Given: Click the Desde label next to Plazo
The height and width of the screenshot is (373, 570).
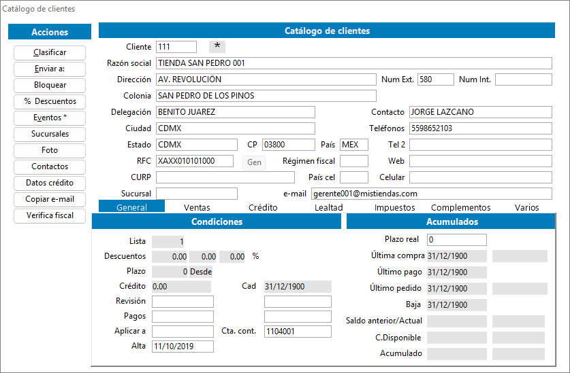Looking at the screenshot, I should pyautogui.click(x=201, y=272).
